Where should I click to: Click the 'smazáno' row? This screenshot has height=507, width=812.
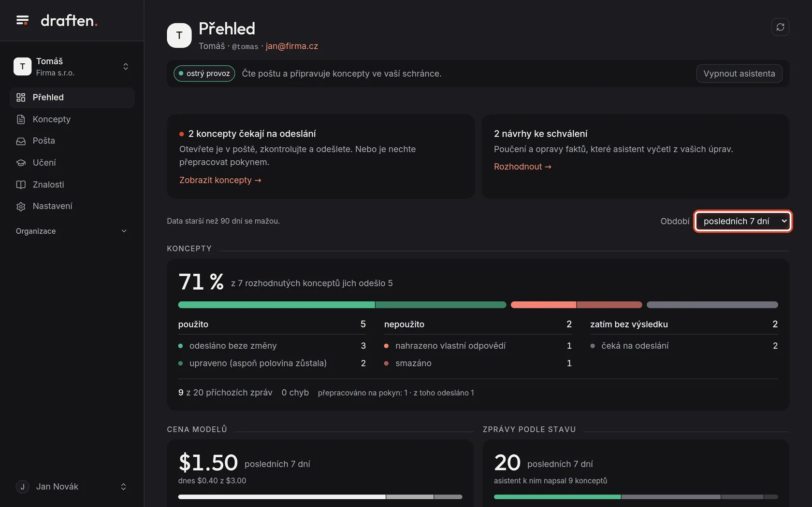pyautogui.click(x=478, y=363)
